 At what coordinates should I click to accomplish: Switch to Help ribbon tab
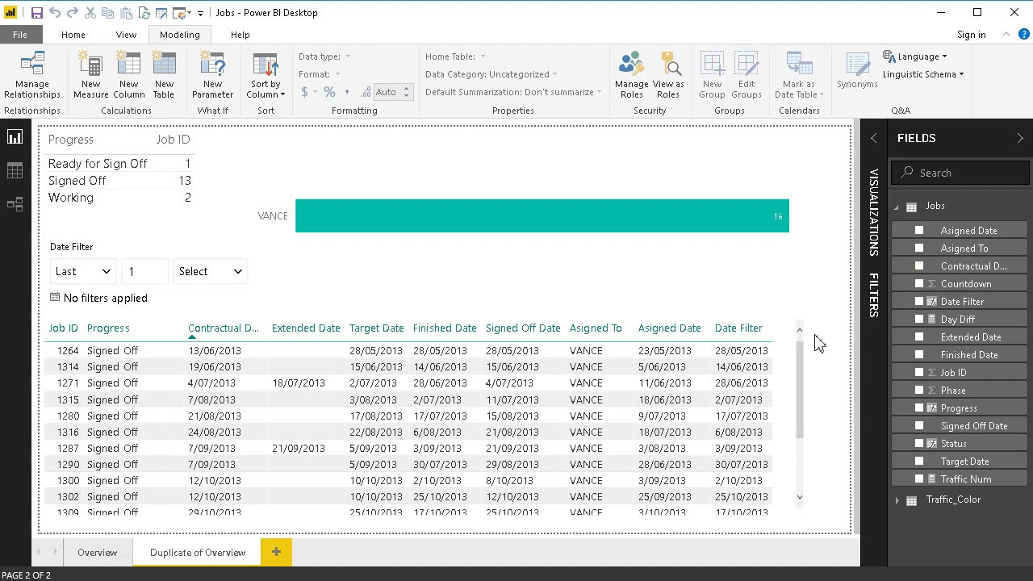(x=240, y=35)
